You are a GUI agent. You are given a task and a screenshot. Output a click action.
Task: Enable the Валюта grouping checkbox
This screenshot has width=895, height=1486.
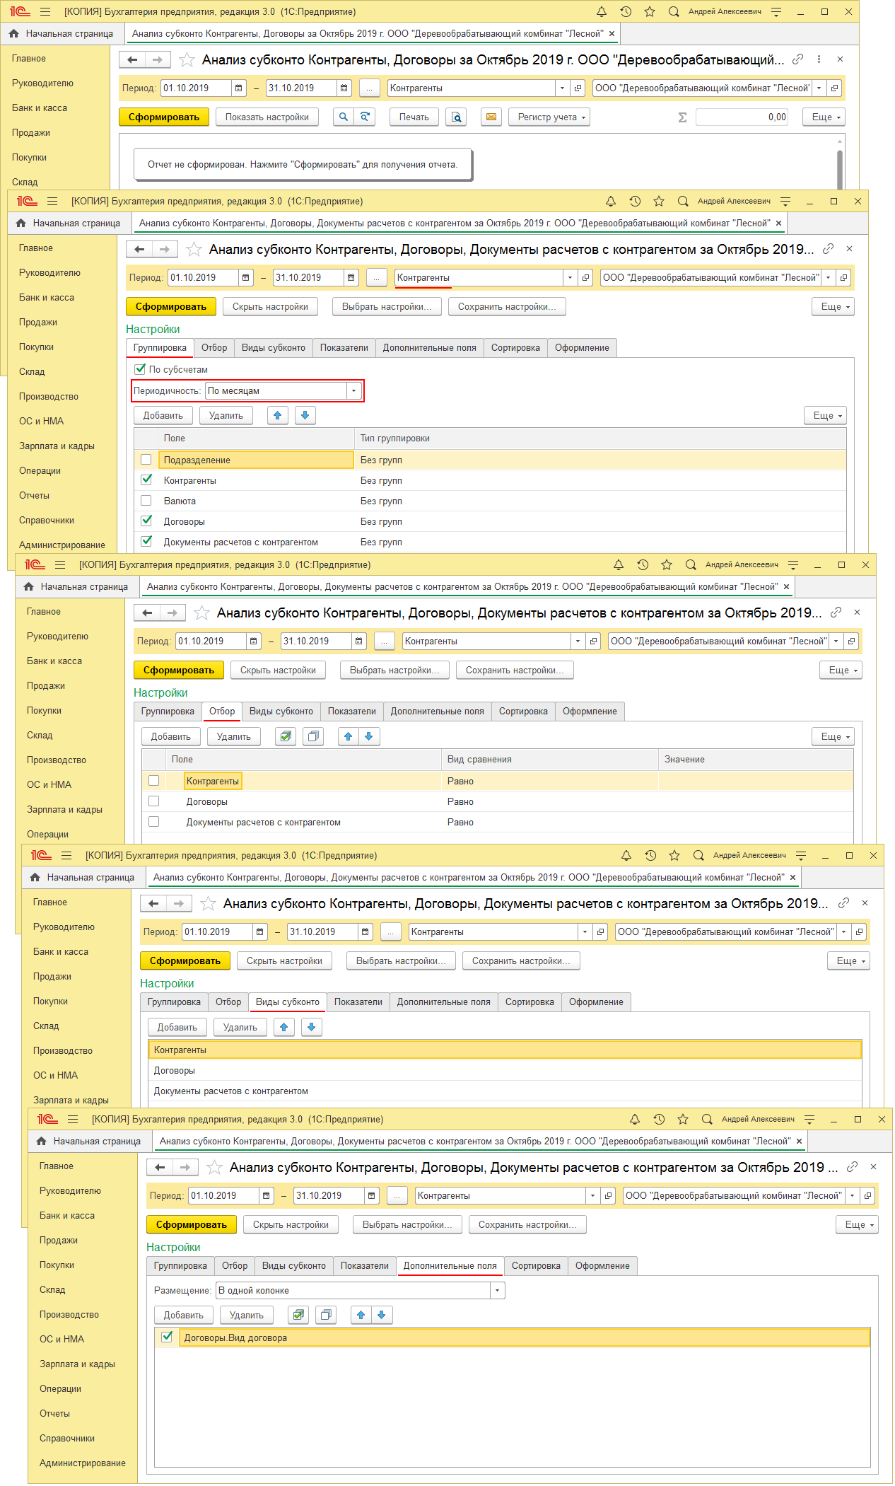point(146,501)
